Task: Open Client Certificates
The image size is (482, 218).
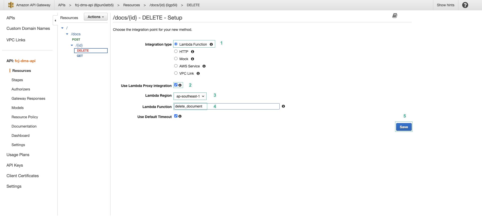Action: click(23, 176)
